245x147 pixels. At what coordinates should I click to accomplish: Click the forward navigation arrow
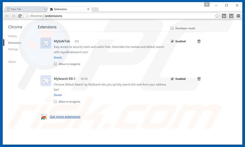pyautogui.click(x=13, y=16)
